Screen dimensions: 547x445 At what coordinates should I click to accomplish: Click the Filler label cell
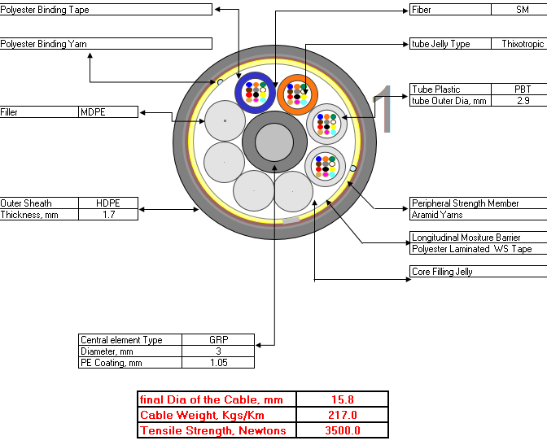[x=39, y=112]
